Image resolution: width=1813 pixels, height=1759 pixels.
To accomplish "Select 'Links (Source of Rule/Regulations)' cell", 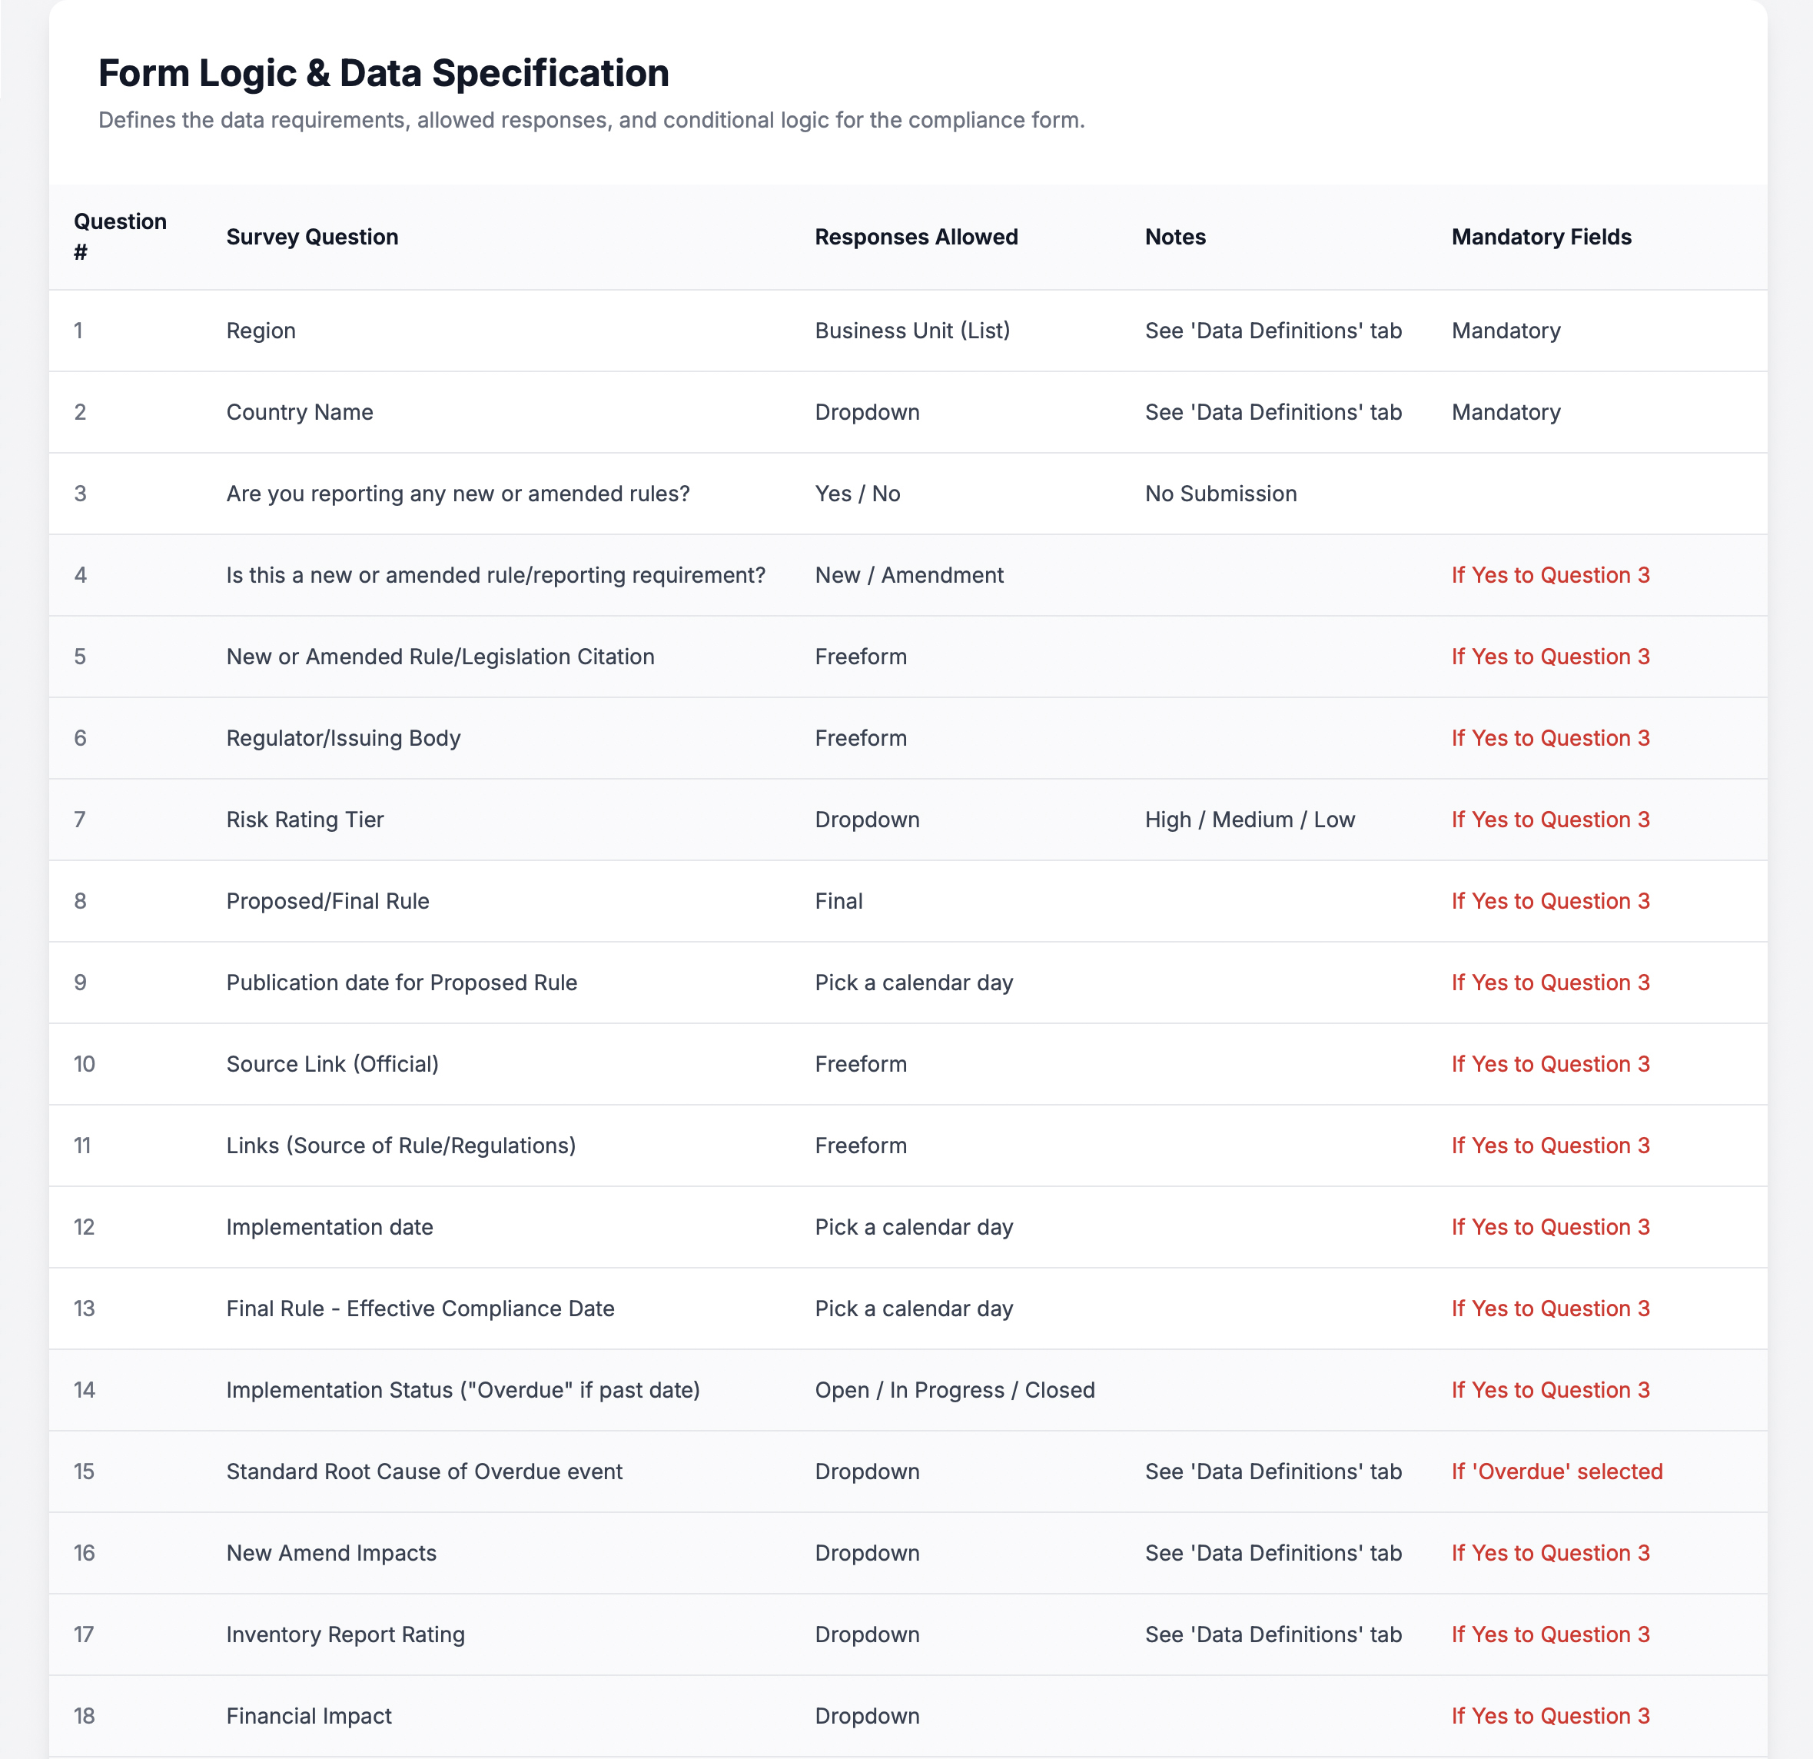I will tap(400, 1145).
